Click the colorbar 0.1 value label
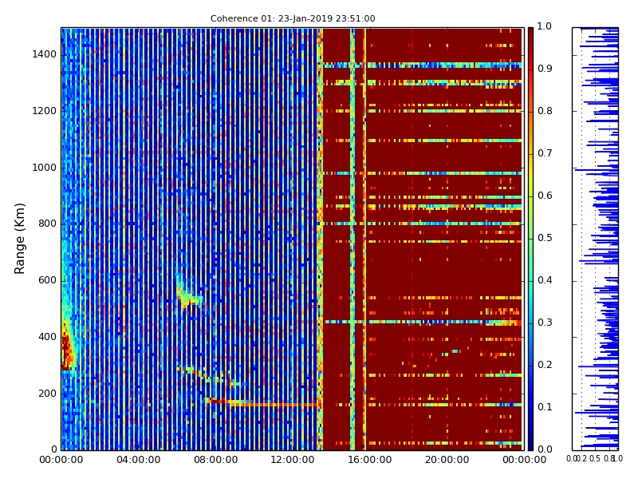The height and width of the screenshot is (479, 638). pyautogui.click(x=545, y=407)
